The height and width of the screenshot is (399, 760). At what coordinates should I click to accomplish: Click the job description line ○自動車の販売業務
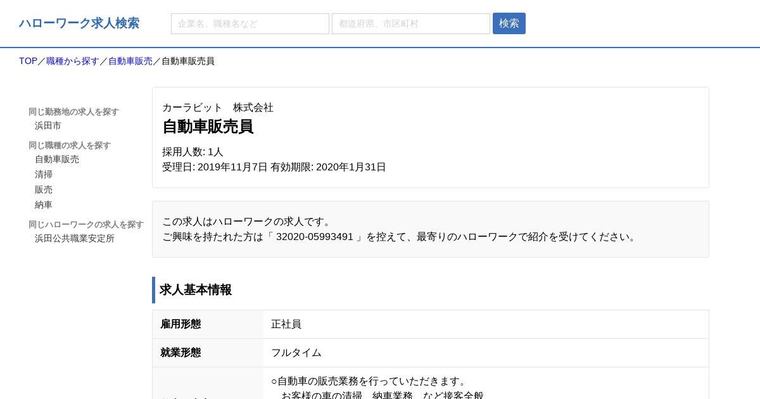click(369, 381)
